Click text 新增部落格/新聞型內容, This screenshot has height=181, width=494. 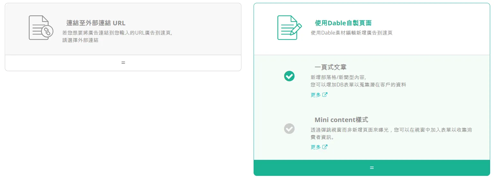[x=338, y=77]
